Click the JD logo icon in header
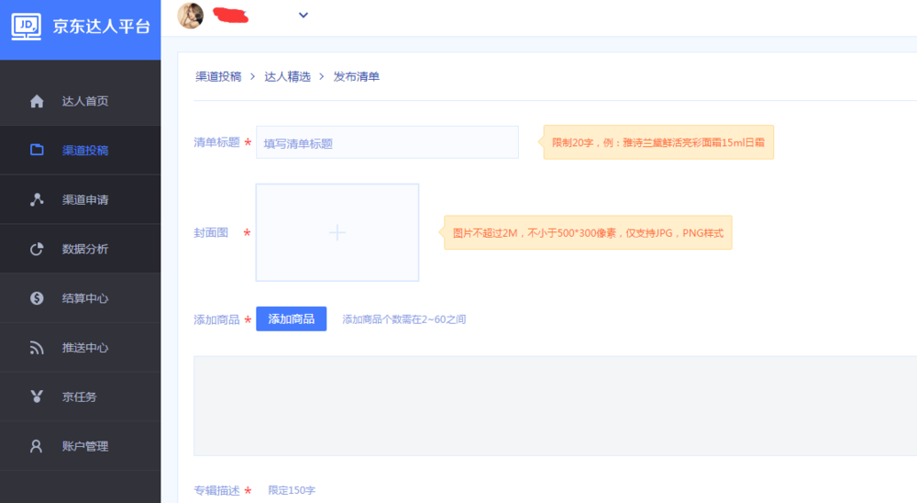The height and width of the screenshot is (503, 917). coord(27,26)
